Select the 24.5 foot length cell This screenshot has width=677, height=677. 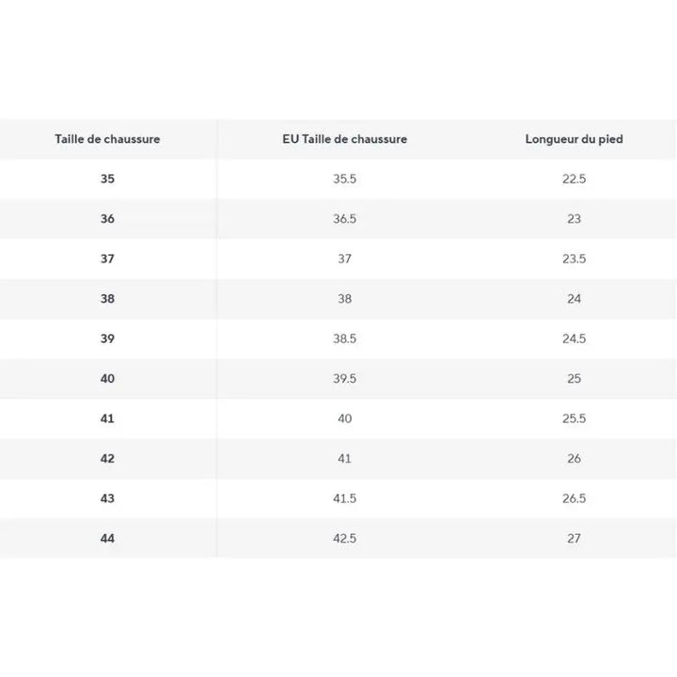point(574,338)
